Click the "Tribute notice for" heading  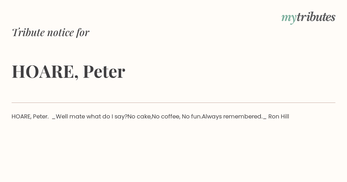click(x=50, y=32)
